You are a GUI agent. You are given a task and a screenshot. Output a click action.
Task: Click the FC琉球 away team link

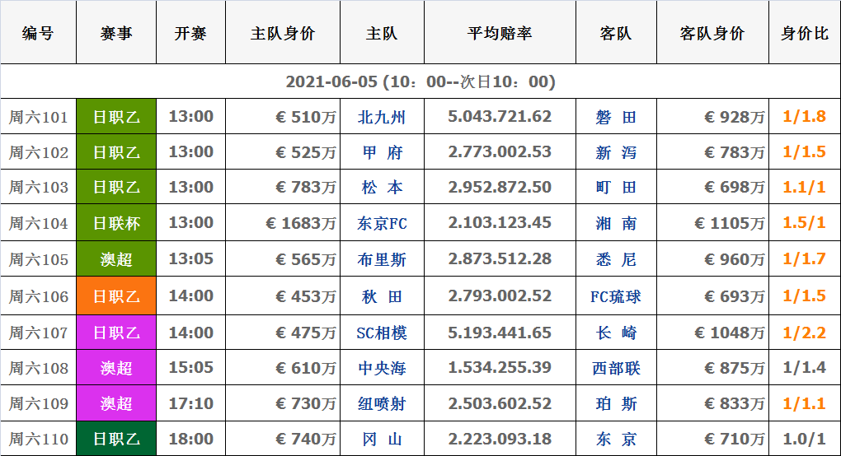[x=616, y=296]
